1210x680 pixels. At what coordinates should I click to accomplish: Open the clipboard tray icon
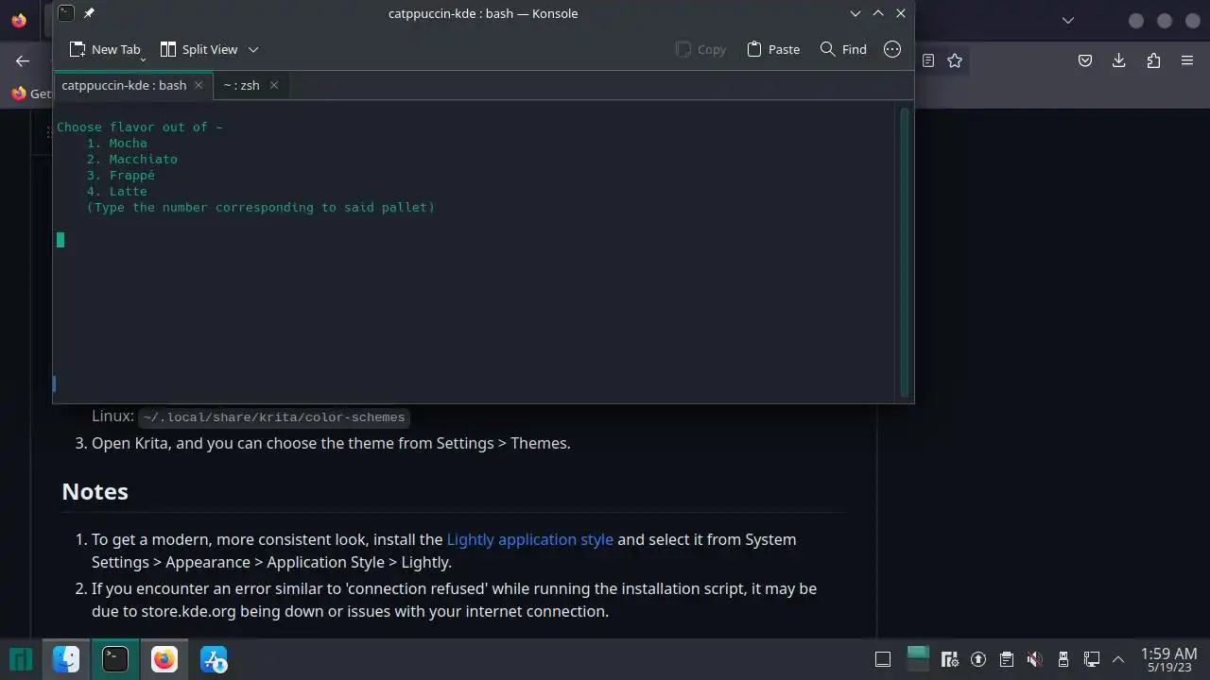(x=1007, y=659)
